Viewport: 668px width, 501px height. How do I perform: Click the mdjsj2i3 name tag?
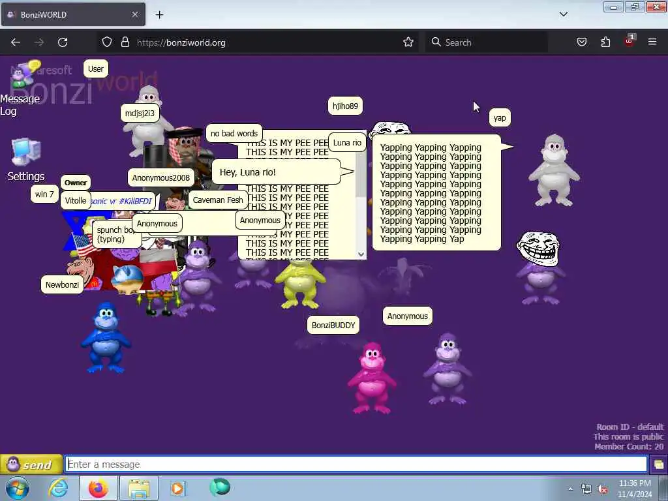[x=140, y=113]
